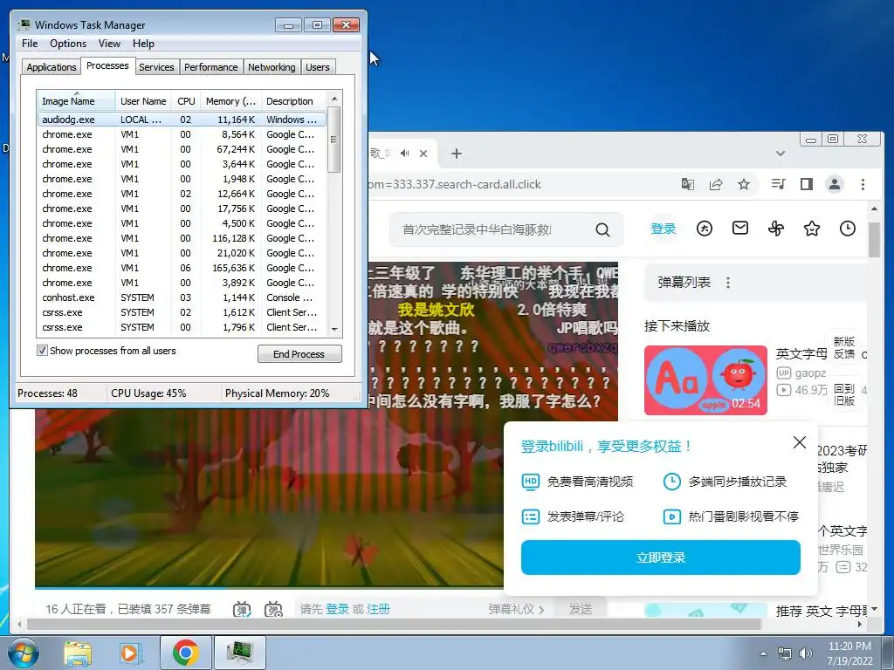The width and height of the screenshot is (894, 670).
Task: Switch to the Services tab
Action: [156, 67]
